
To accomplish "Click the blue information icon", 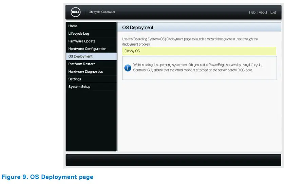I will coord(128,68).
